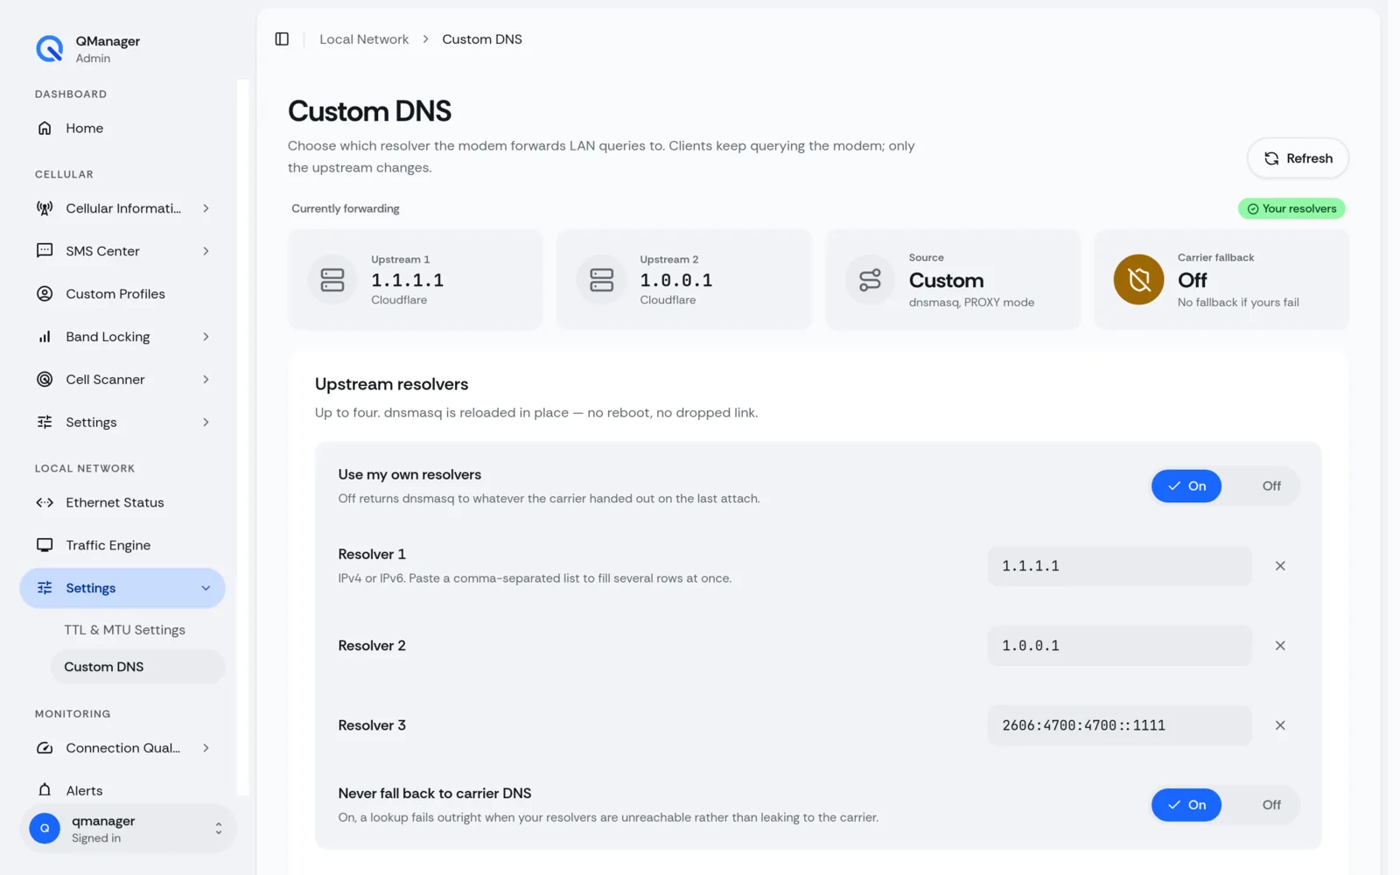Open the Home menu item
This screenshot has height=875, width=1400.
pyautogui.click(x=122, y=128)
